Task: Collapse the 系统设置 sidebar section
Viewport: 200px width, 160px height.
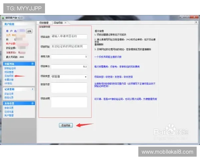Action: pos(33,103)
